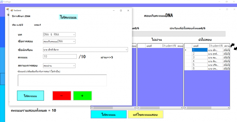Click StudentN column header in ยังไม่สอบ table
Screen dimensions: 237x122
(215, 46)
